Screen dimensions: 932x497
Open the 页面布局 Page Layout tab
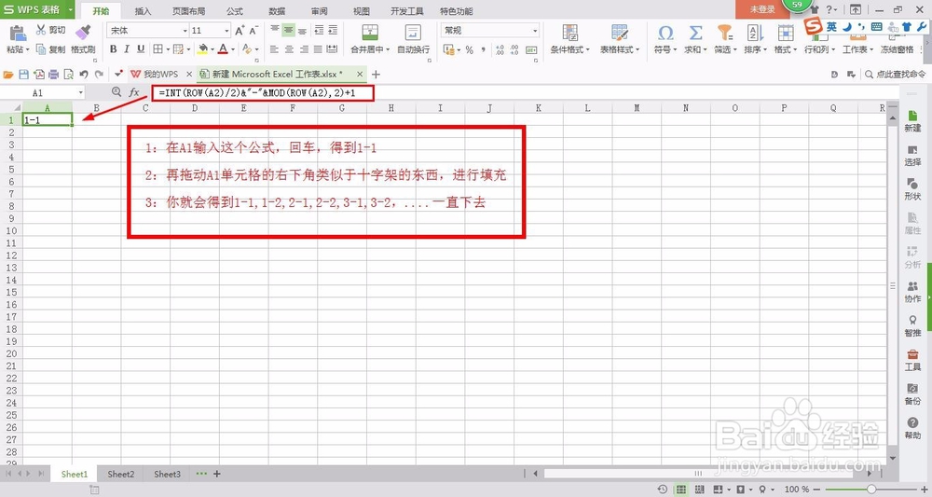pyautogui.click(x=188, y=10)
